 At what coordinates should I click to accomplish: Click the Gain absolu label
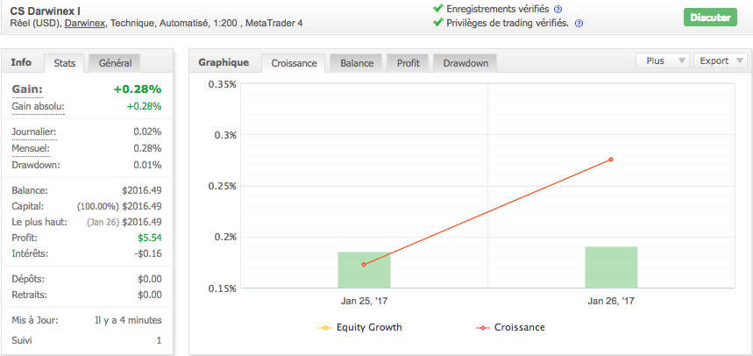click(x=38, y=107)
